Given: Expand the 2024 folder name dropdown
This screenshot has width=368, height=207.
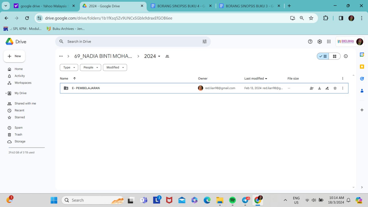Looking at the screenshot, I should (159, 56).
